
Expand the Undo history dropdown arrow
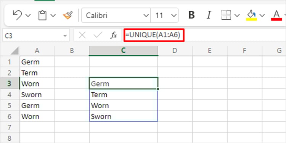point(28,16)
